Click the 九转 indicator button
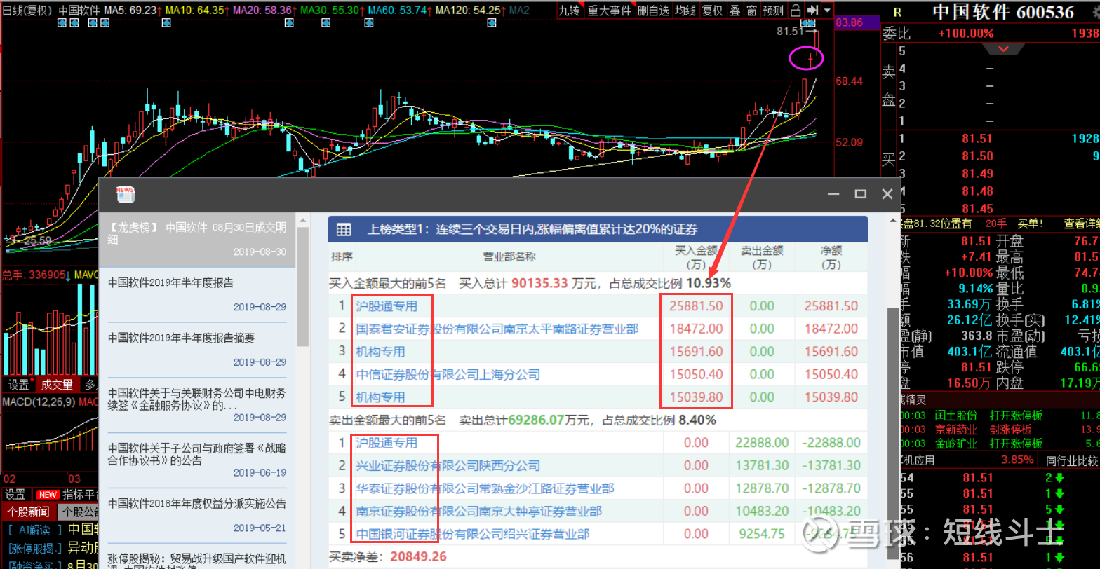 [570, 11]
